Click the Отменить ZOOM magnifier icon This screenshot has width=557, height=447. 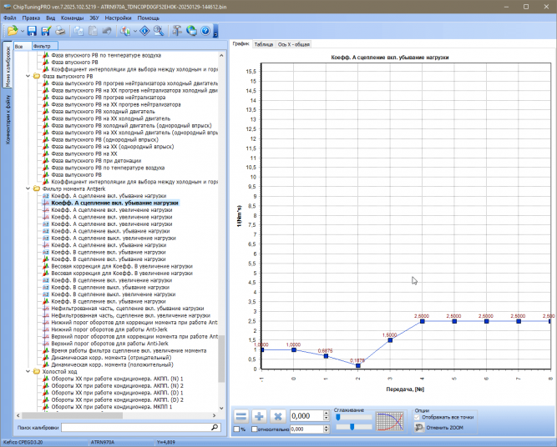coord(419,428)
